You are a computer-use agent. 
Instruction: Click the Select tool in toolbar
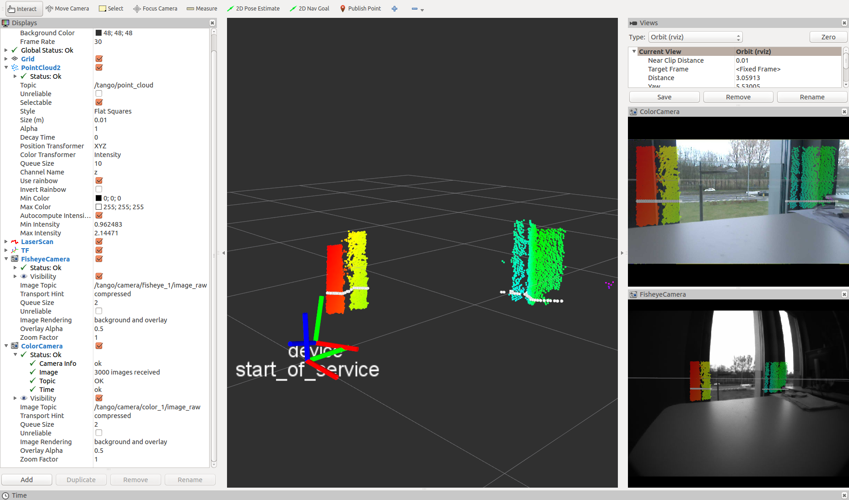coord(111,8)
